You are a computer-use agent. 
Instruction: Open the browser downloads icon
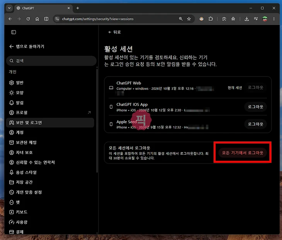click(x=247, y=19)
